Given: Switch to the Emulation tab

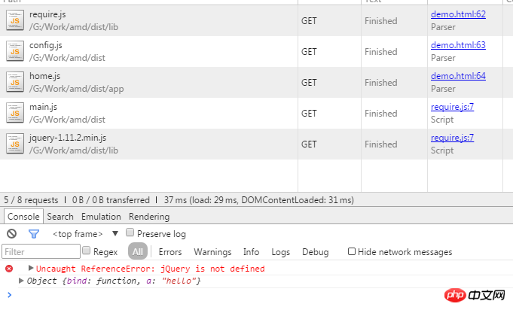Looking at the screenshot, I should coord(101,217).
